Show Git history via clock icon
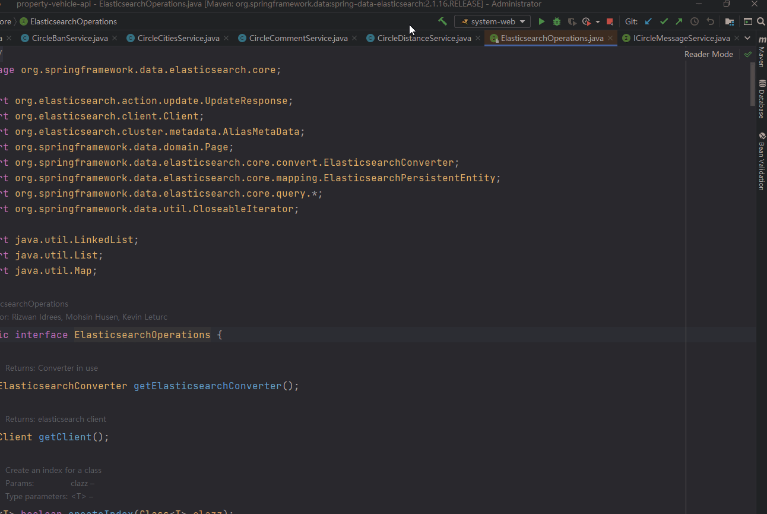The height and width of the screenshot is (514, 767). coord(693,21)
